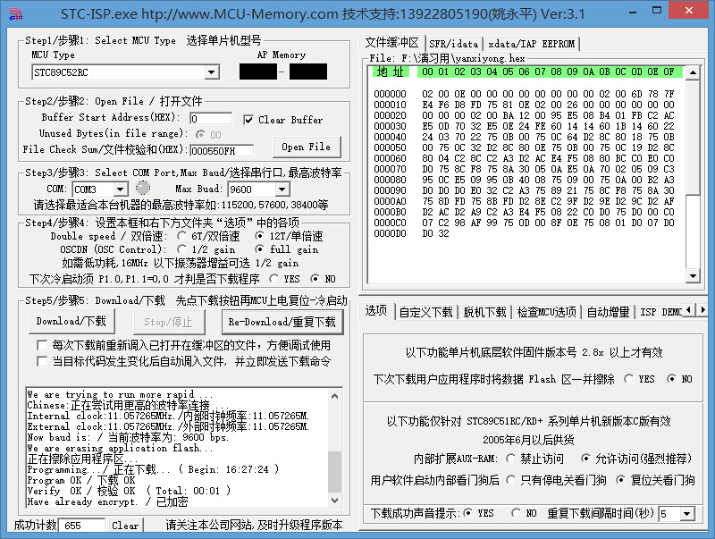
Task: Click log window scroll down arrow
Action: click(x=334, y=501)
